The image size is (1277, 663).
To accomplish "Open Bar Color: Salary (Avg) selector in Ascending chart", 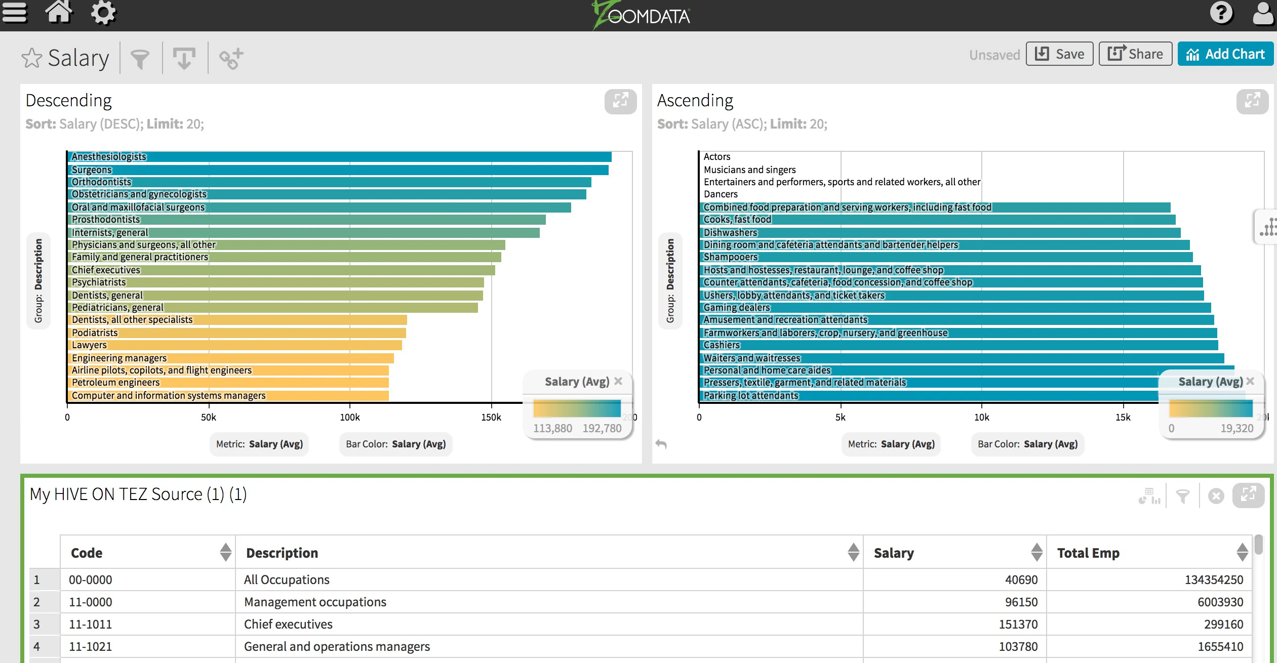I will 1027,444.
